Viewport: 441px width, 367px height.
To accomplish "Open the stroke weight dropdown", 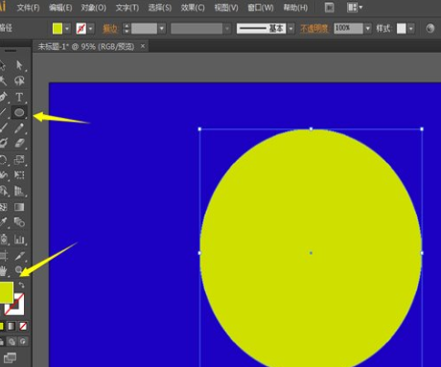I will [x=162, y=29].
